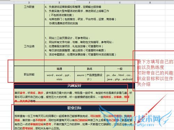This screenshot has width=174, height=130.
Task: Click the 'axure (产品原型图设计)' cell
Action: click(x=89, y=77)
